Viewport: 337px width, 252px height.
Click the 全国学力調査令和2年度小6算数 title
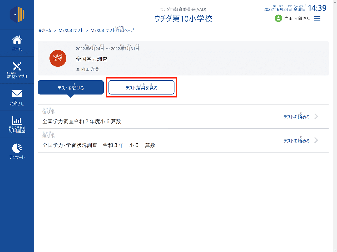(x=82, y=122)
